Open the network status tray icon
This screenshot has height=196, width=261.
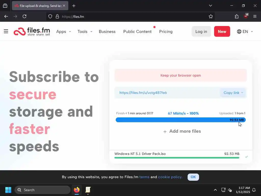point(223,190)
